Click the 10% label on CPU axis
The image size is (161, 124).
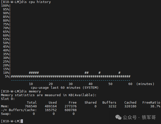6,73
